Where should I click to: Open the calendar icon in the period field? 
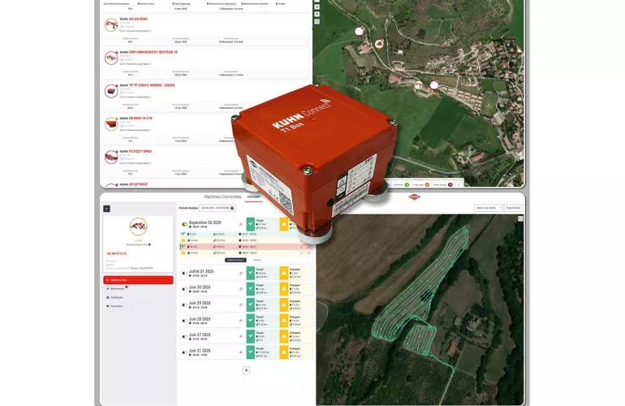point(232,208)
